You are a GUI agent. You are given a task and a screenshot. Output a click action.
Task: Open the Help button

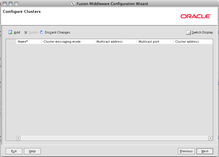click(32, 151)
